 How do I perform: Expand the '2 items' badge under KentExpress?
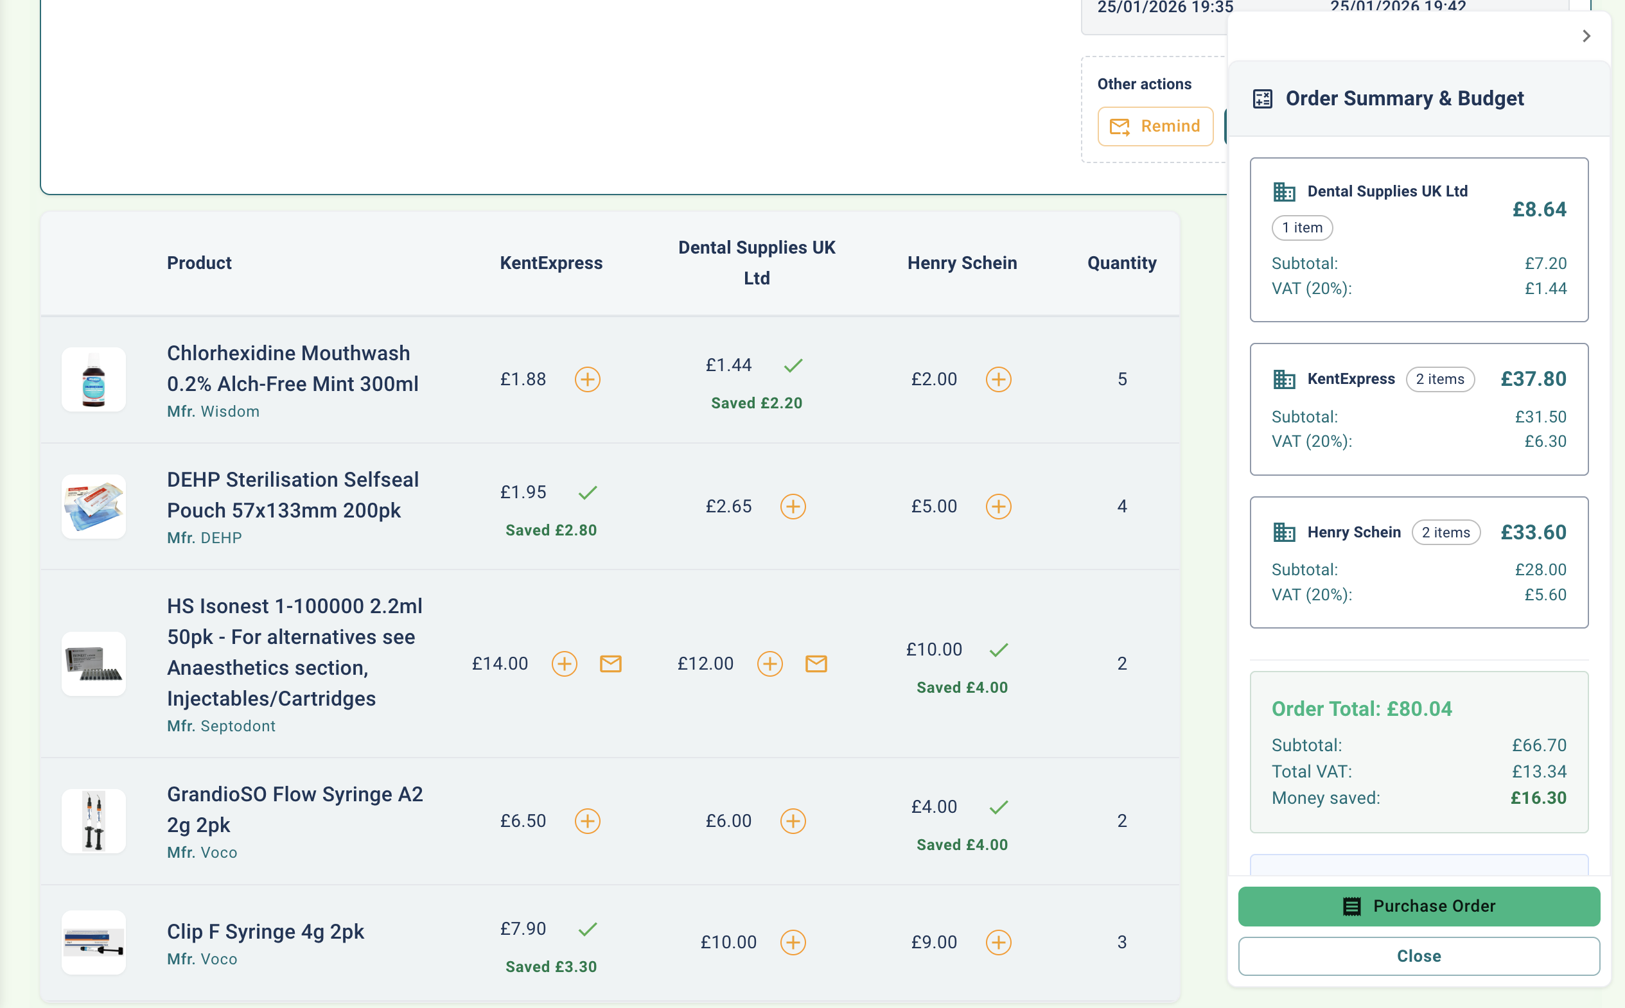click(x=1440, y=379)
